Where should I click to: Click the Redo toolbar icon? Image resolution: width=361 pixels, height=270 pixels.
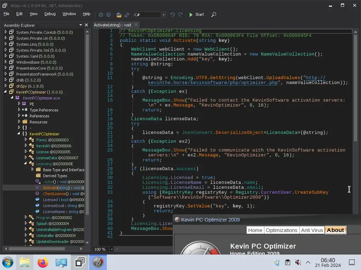pos(180,15)
